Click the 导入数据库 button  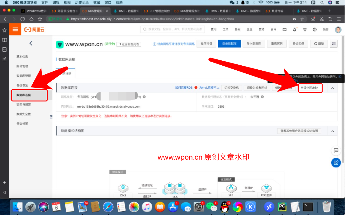coord(254,44)
